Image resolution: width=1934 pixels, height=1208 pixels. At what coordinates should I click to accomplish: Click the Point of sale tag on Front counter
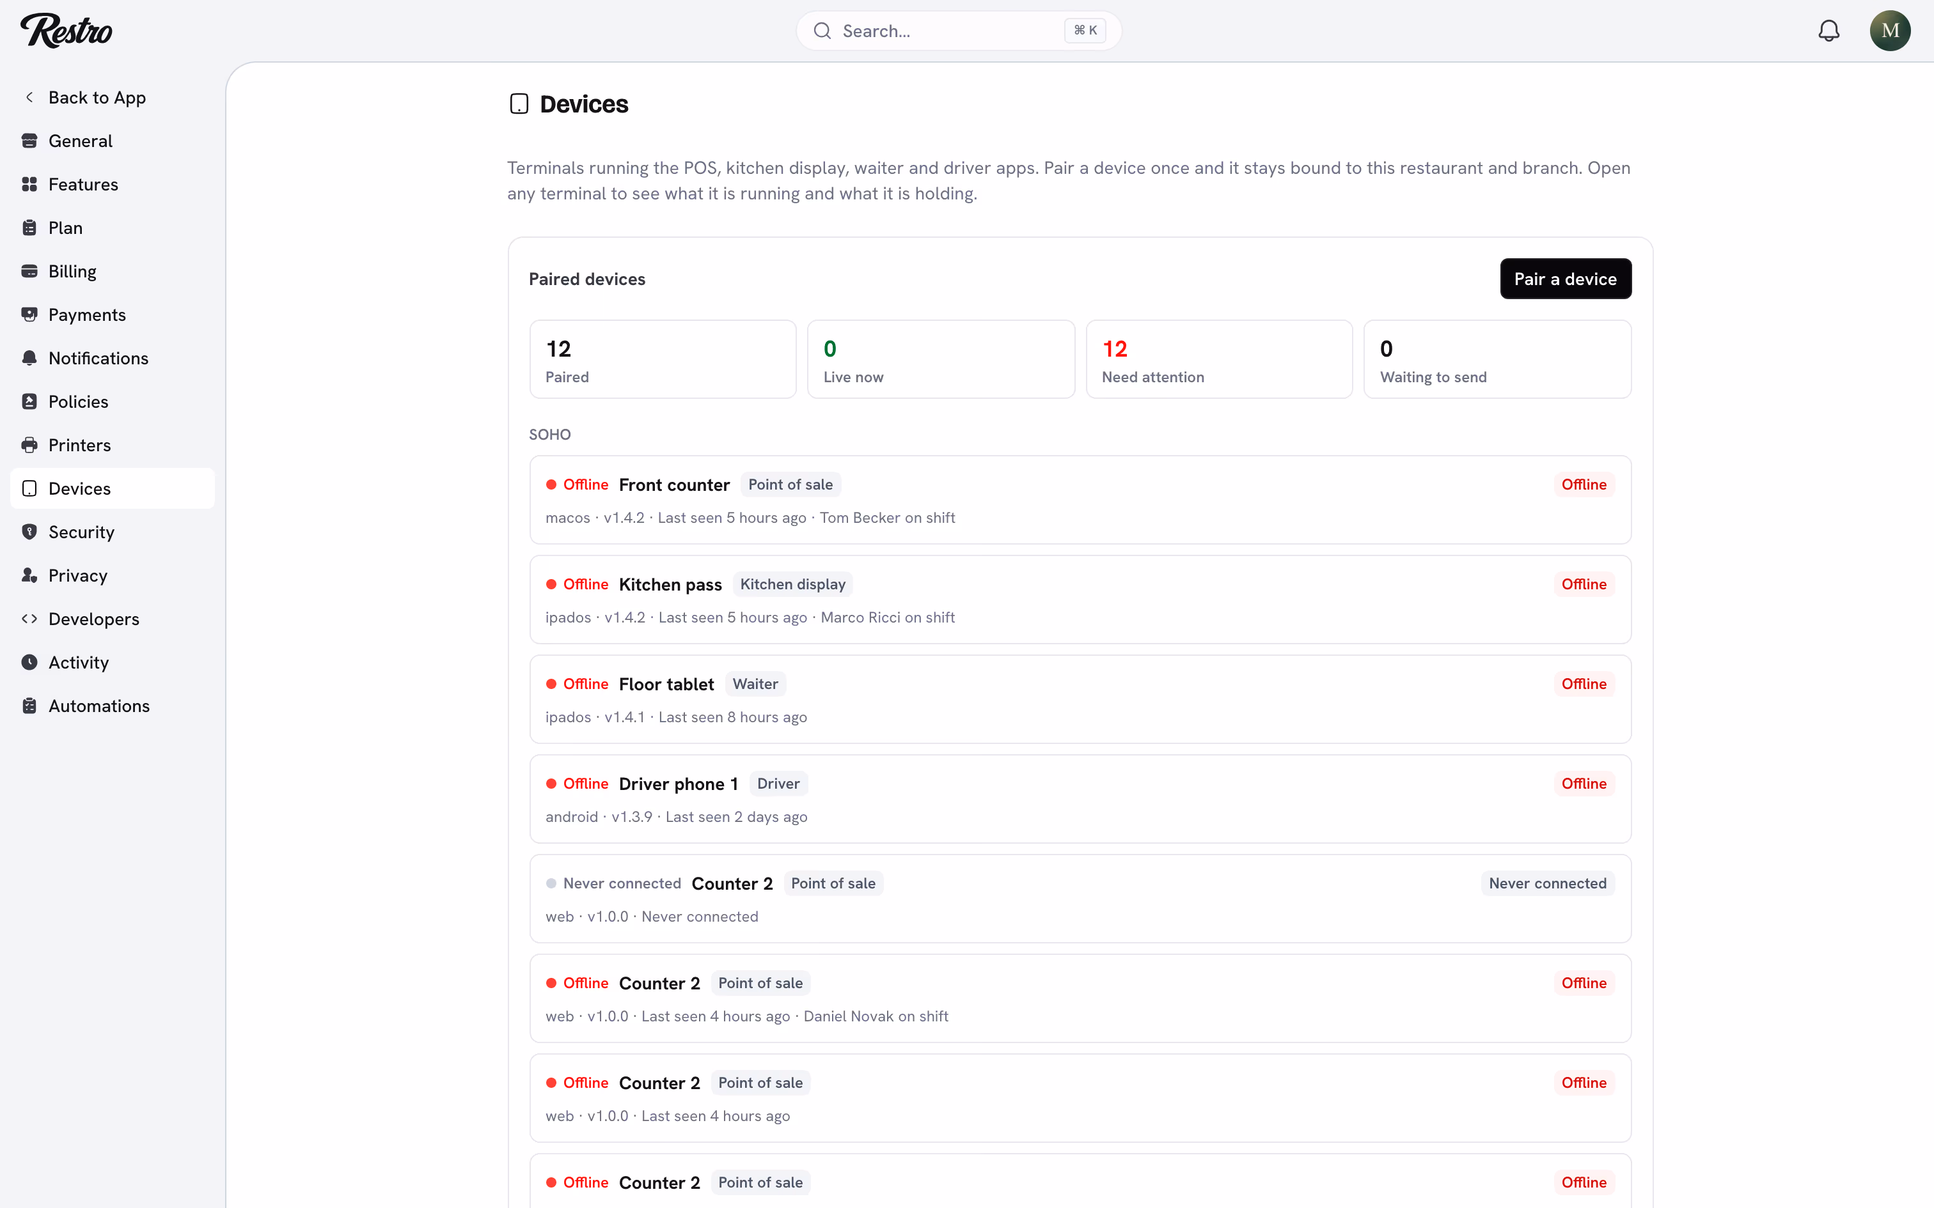click(790, 485)
